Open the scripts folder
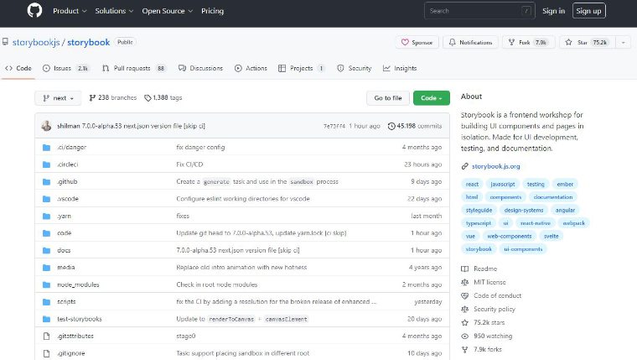 [66, 302]
